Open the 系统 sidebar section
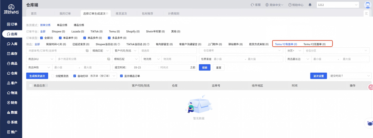The width and height of the screenshot is (373, 138). tap(12, 122)
